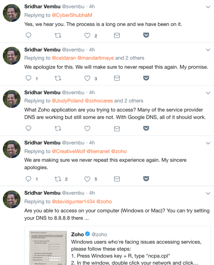Send 'sincere apologies' tweet via direct message
The width and height of the screenshot is (214, 265).
pyautogui.click(x=117, y=179)
